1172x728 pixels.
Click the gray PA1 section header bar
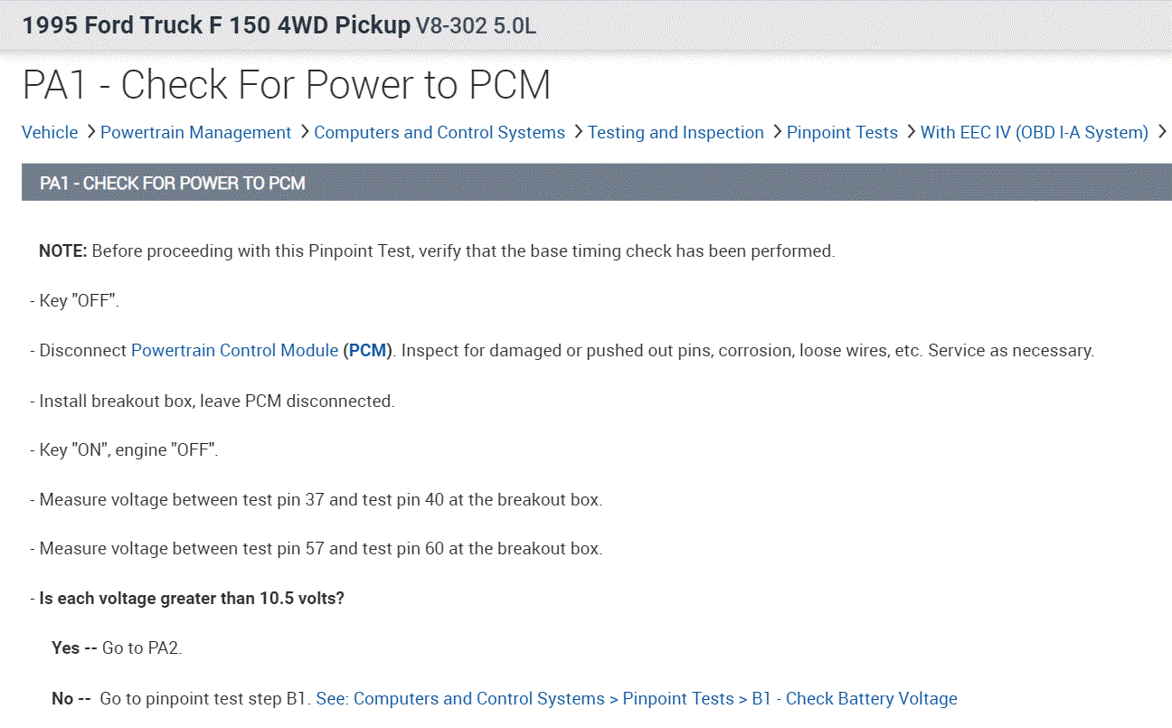[597, 183]
